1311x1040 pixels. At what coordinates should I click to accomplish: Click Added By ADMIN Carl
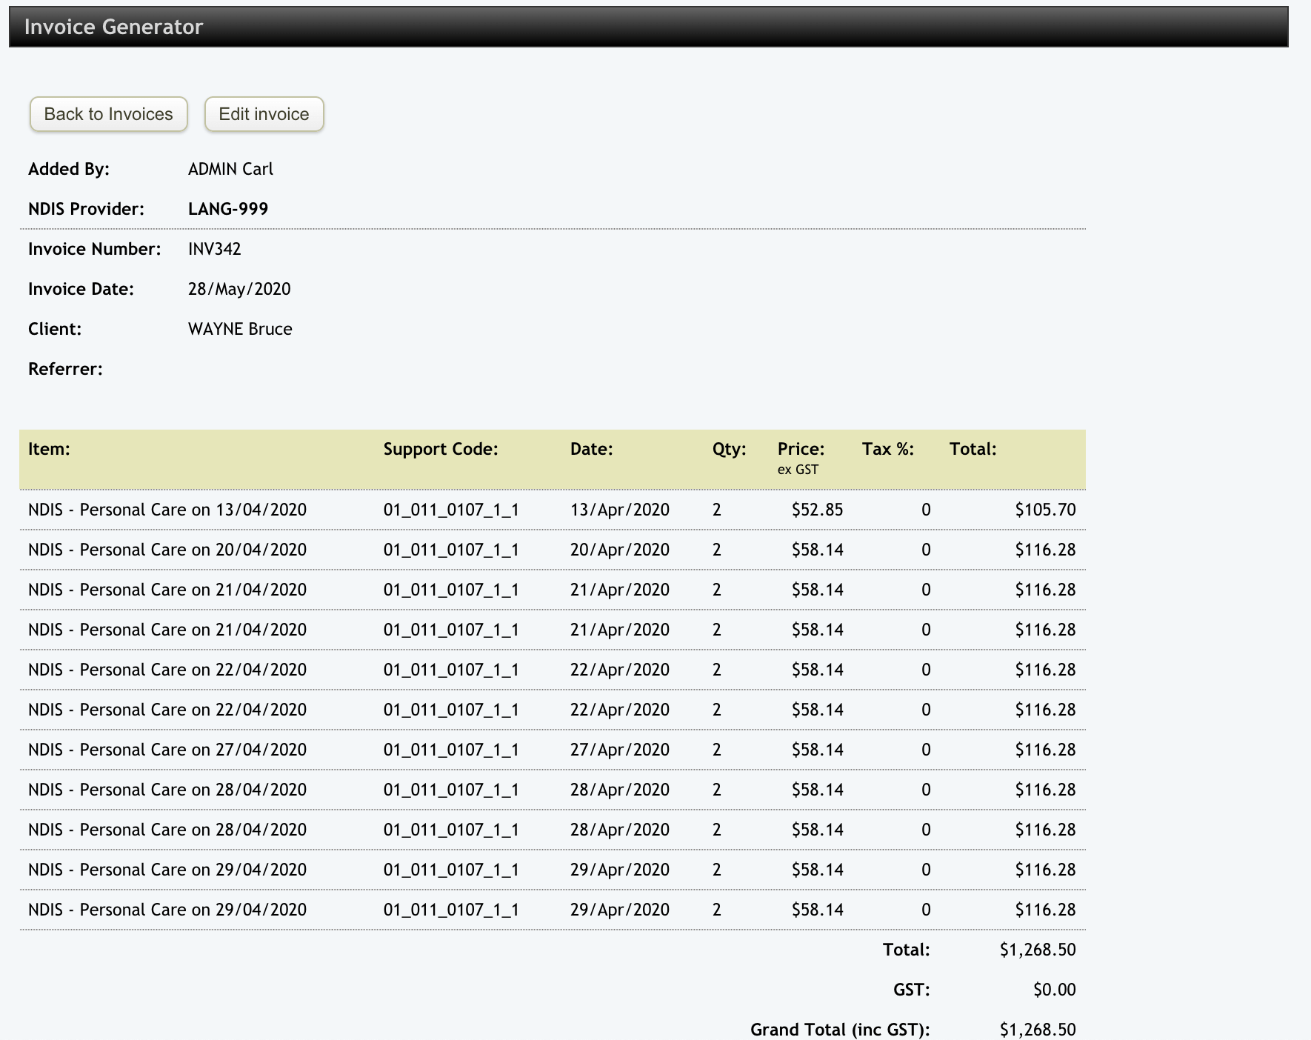point(230,168)
